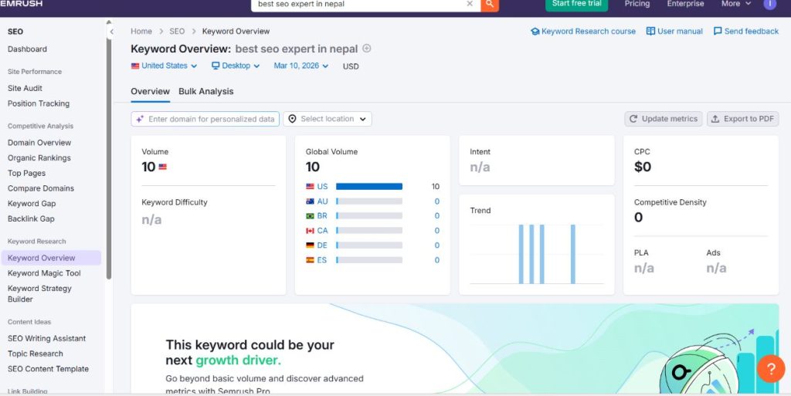The width and height of the screenshot is (791, 396).
Task: Click the AU flag in Global Volume list
Action: pos(311,201)
